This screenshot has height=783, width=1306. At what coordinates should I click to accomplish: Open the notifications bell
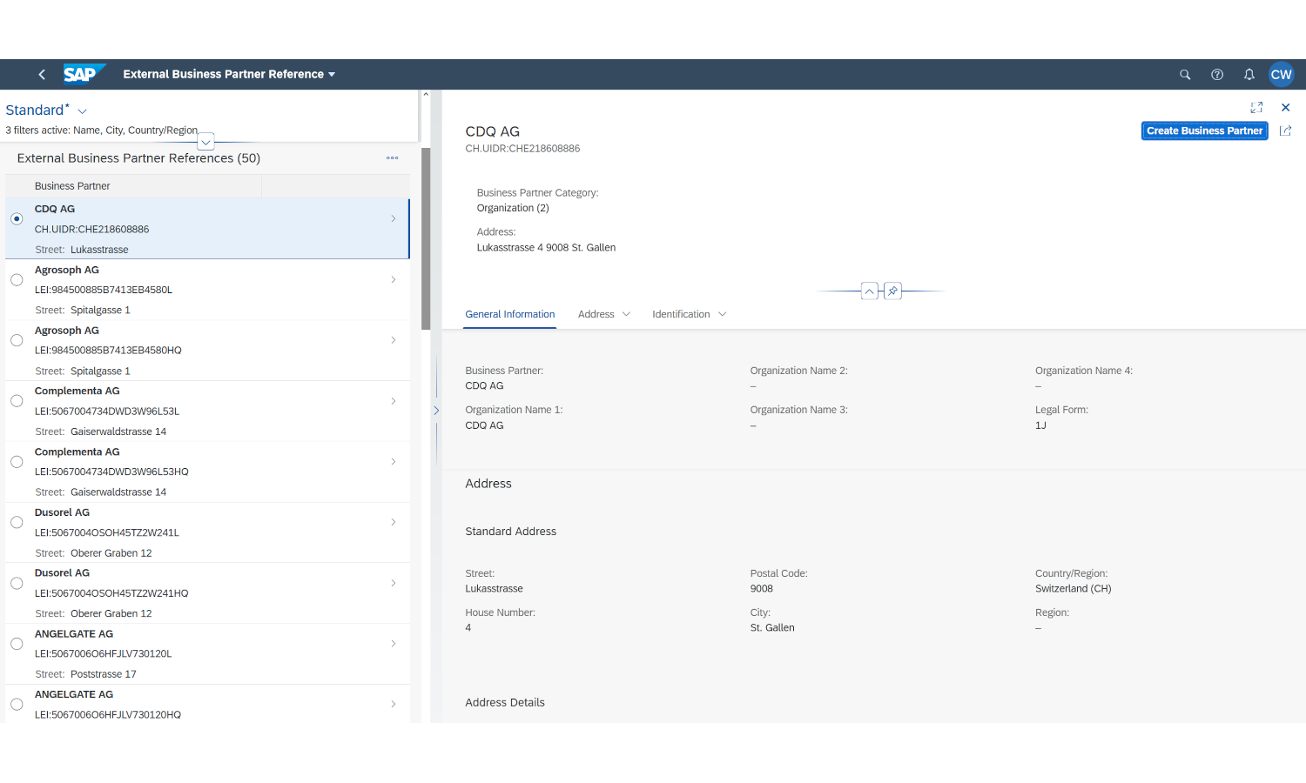point(1249,75)
